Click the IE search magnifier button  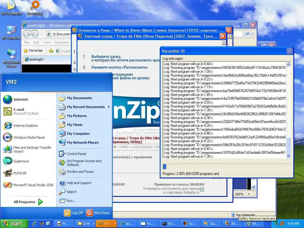[x=247, y=34]
